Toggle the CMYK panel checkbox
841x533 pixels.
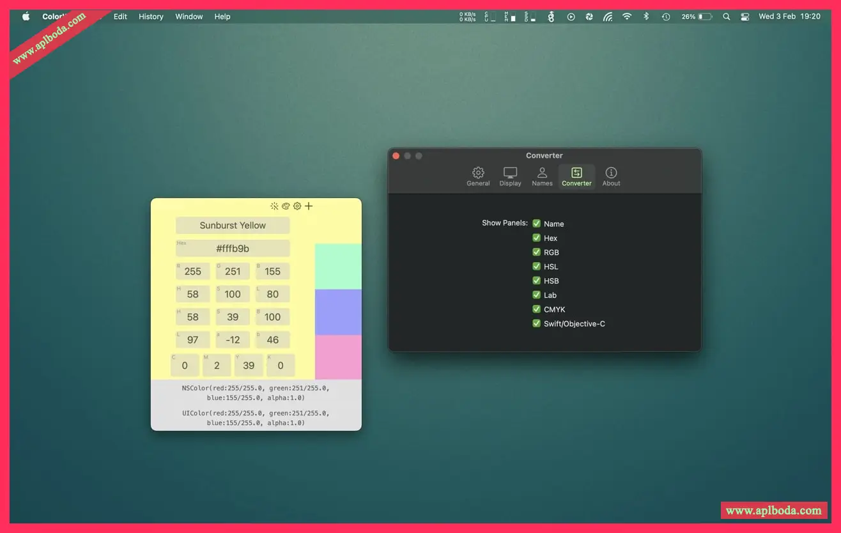pos(537,309)
